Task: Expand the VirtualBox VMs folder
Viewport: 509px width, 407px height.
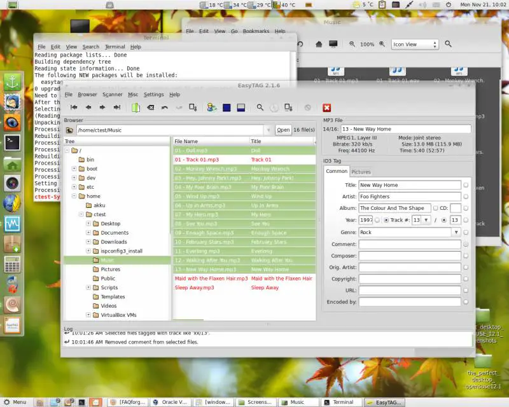Action: pos(88,315)
